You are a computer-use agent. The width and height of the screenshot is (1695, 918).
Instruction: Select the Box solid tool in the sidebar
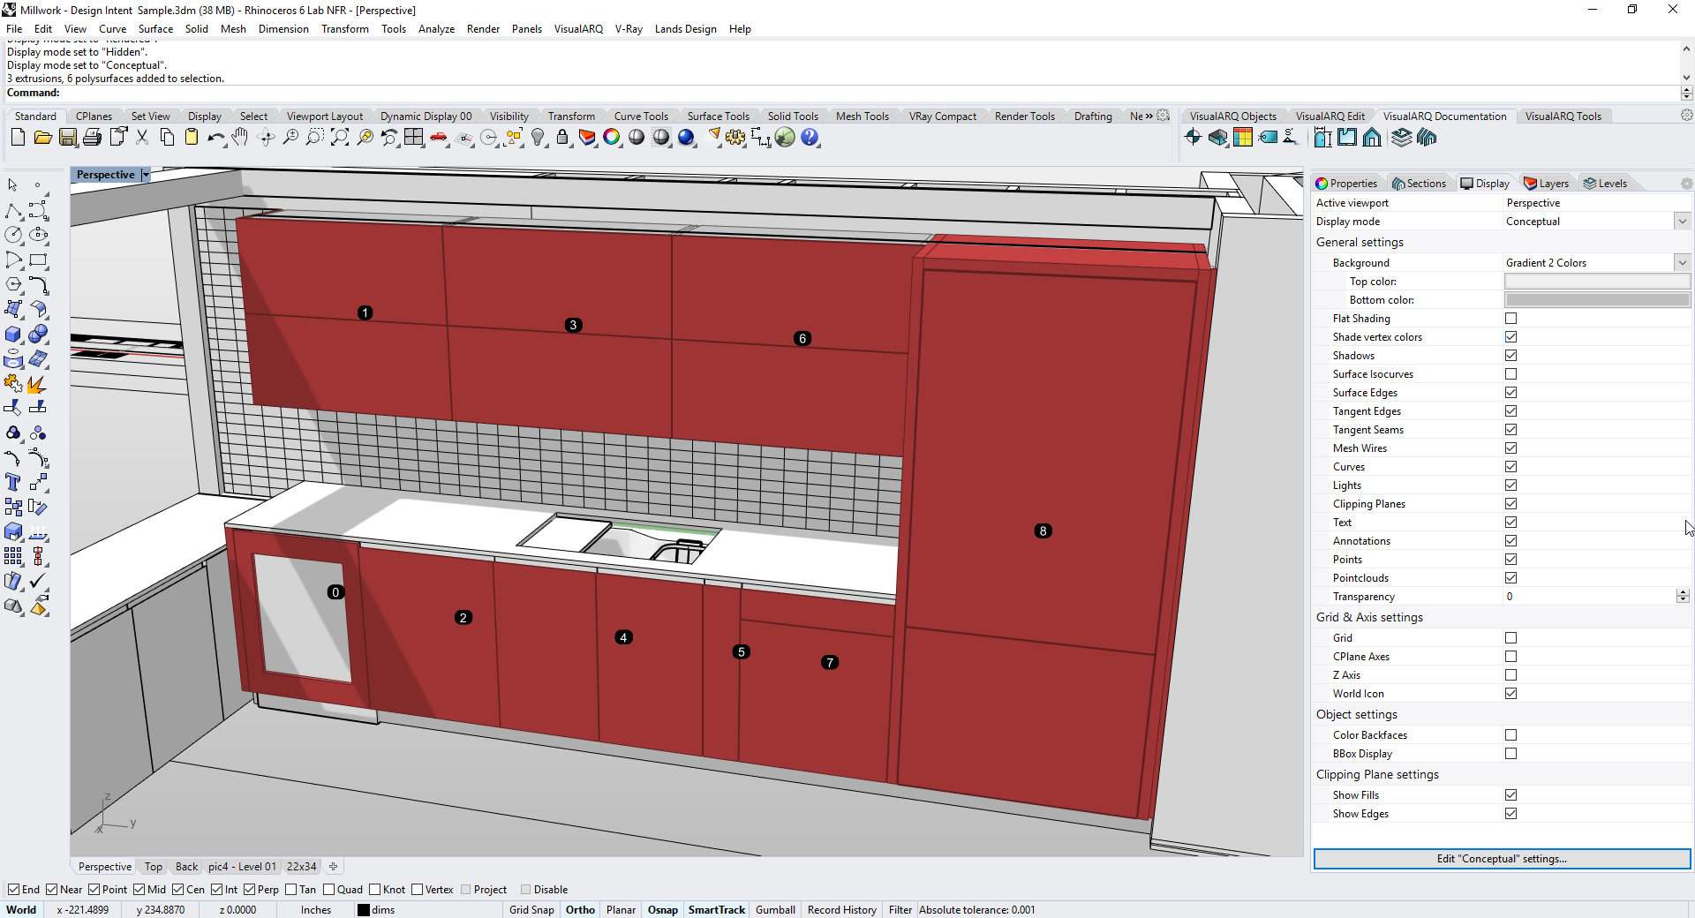point(13,335)
